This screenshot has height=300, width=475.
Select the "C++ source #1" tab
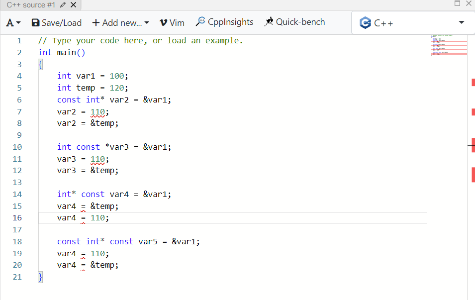[31, 5]
